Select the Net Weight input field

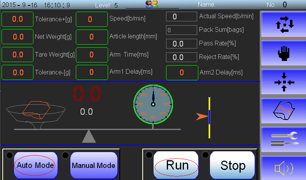point(17,37)
